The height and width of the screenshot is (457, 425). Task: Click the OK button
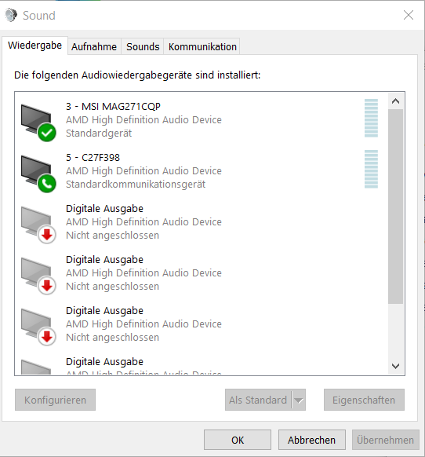click(x=238, y=440)
